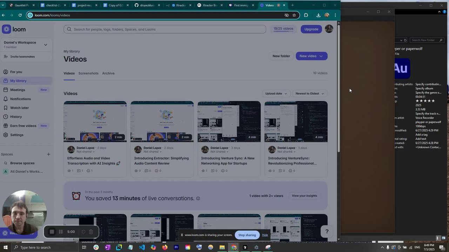
Task: Open the Newest to Oldest sort dropdown
Action: (x=310, y=93)
